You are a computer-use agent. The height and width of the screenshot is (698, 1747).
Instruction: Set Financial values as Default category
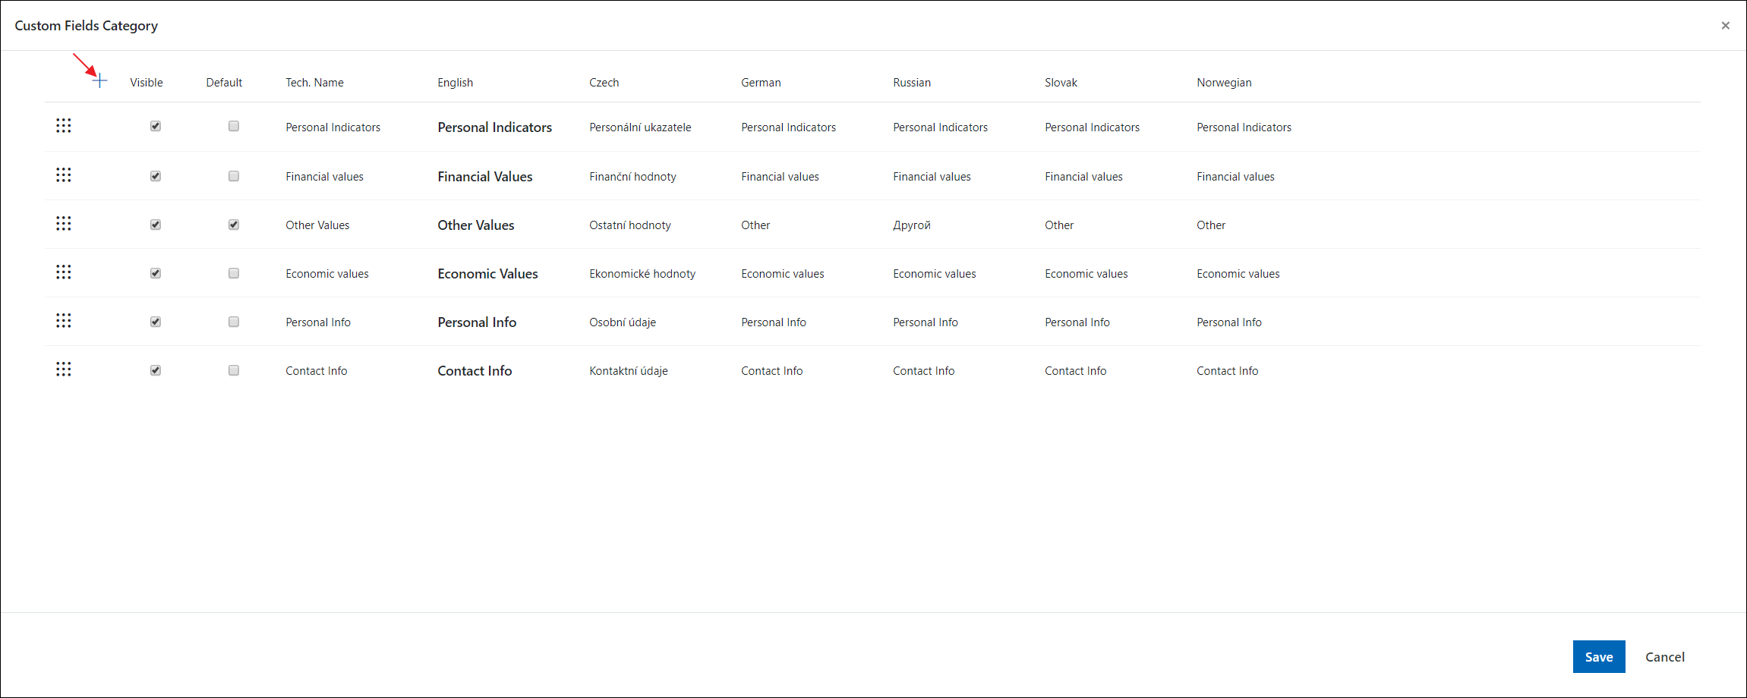pos(234,176)
